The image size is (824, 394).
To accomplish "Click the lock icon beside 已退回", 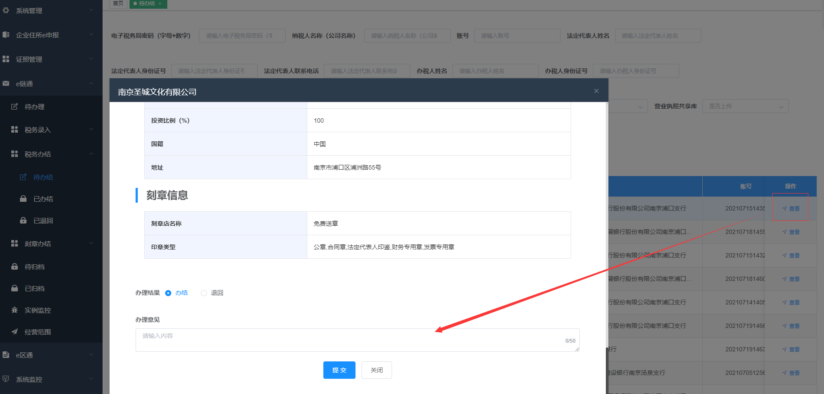I will (x=23, y=220).
